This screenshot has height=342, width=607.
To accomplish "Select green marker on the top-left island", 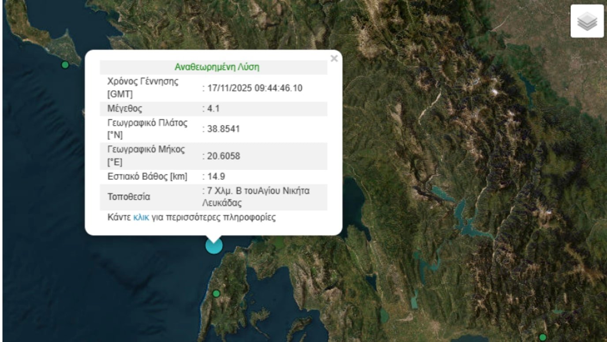I will coord(65,65).
